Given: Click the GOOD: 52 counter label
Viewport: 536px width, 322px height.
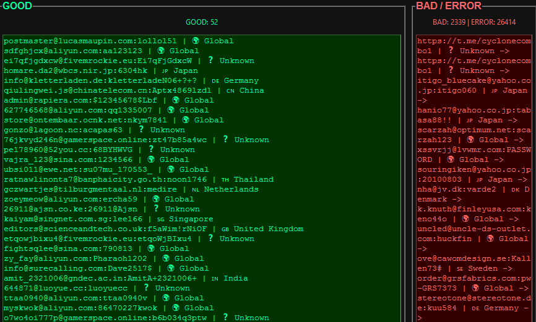Looking at the screenshot, I should [202, 22].
